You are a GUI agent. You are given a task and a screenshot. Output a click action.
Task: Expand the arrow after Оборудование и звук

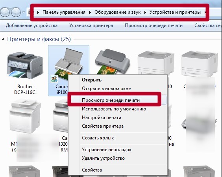pyautogui.click(x=145, y=13)
